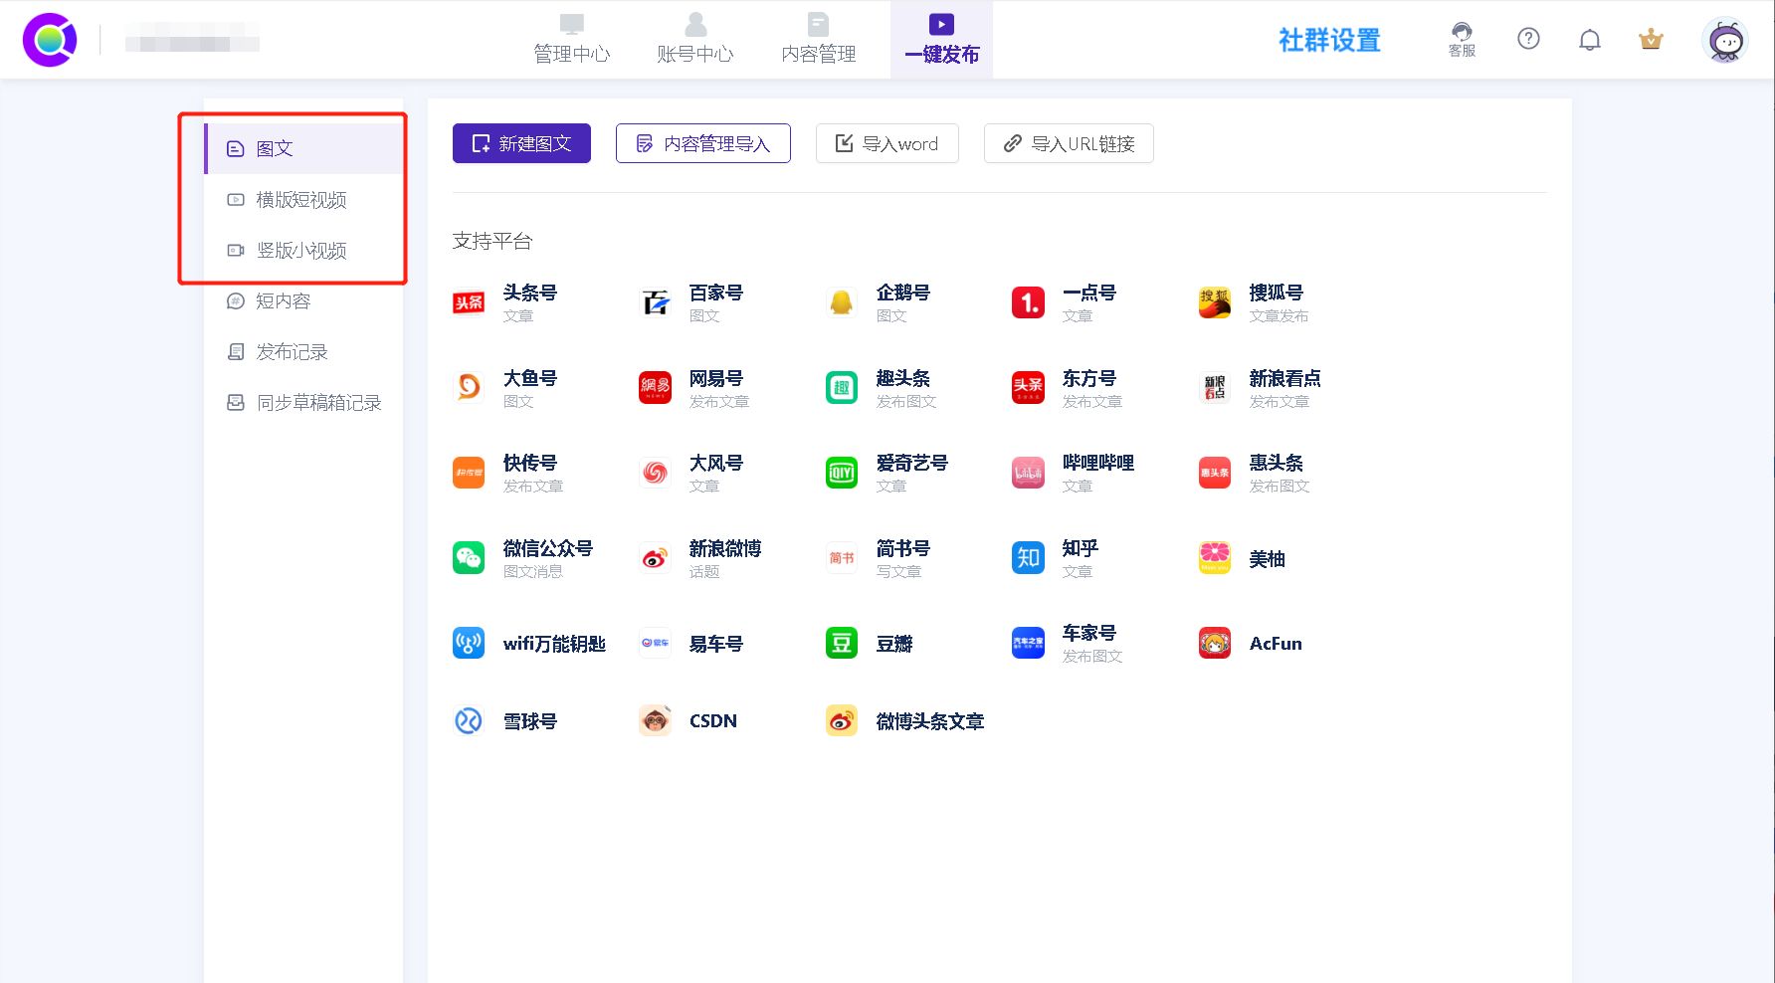
Task: Open the user avatar menu
Action: click(x=1726, y=41)
